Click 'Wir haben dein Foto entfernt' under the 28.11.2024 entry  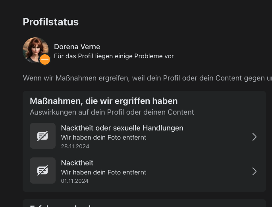pyautogui.click(x=103, y=137)
